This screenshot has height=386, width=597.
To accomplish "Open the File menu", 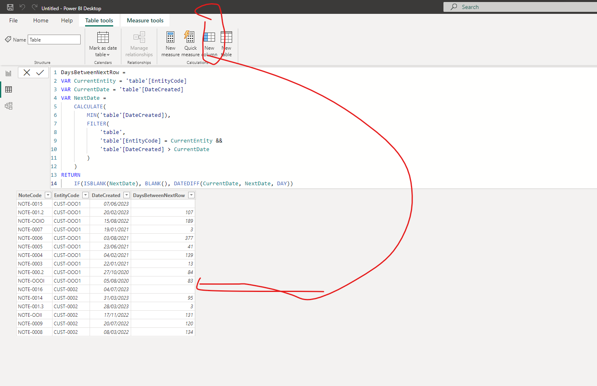I will tap(13, 20).
